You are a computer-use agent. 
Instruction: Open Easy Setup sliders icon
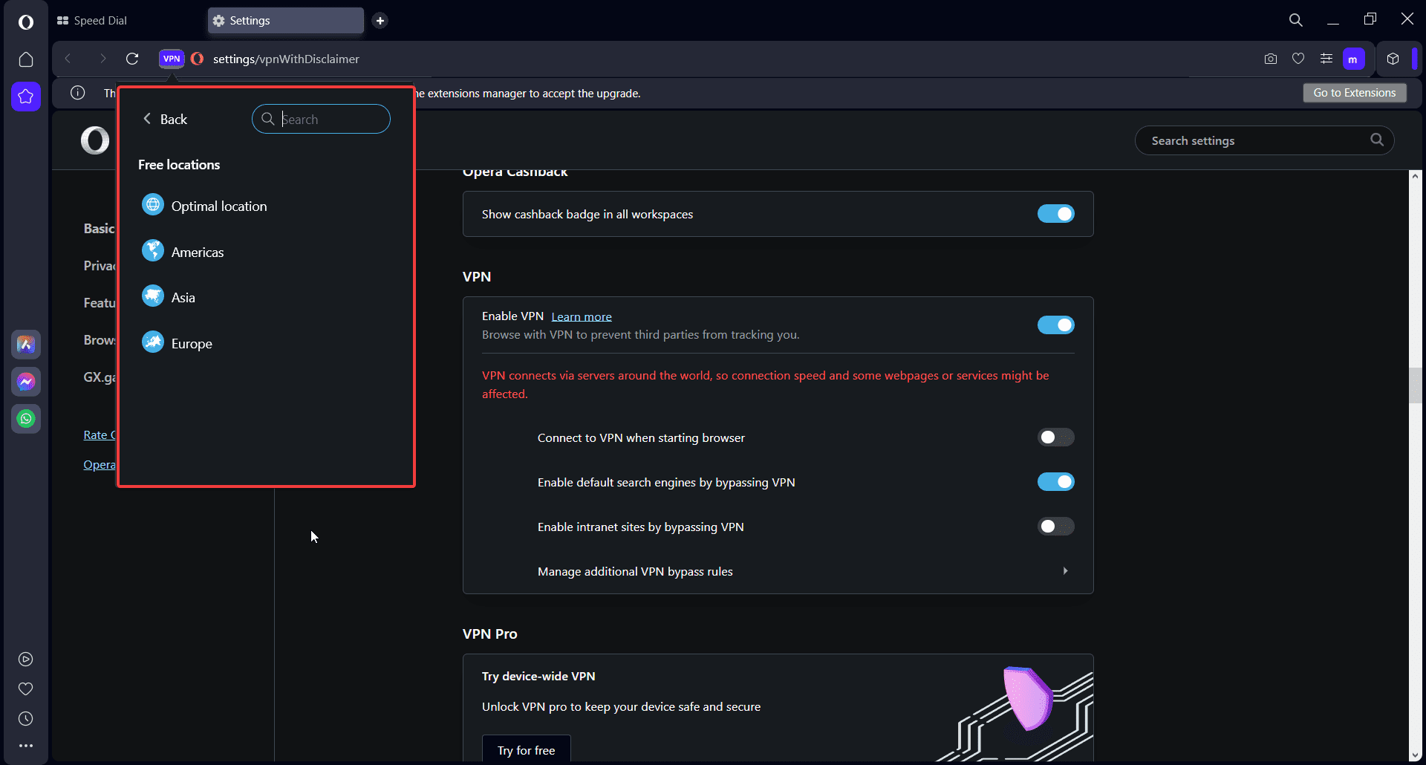[x=1326, y=59]
